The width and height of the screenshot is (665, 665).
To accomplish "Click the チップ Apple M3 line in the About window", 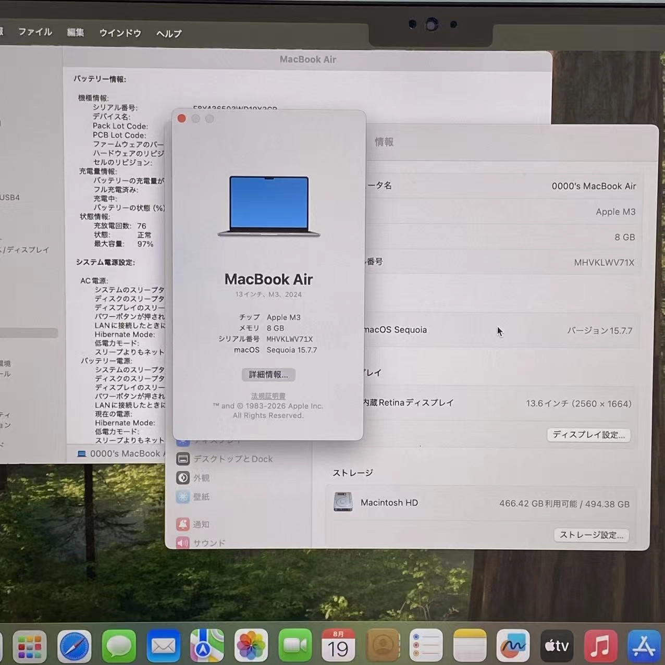I will coord(269,317).
